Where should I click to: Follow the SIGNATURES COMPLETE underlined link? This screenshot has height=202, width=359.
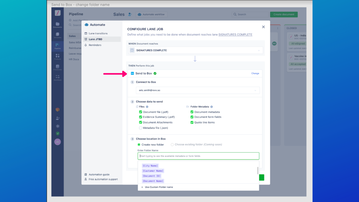click(235, 34)
